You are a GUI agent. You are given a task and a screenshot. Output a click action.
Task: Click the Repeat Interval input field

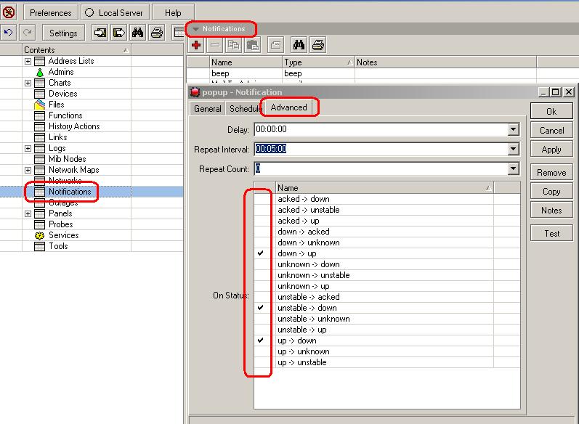click(381, 149)
